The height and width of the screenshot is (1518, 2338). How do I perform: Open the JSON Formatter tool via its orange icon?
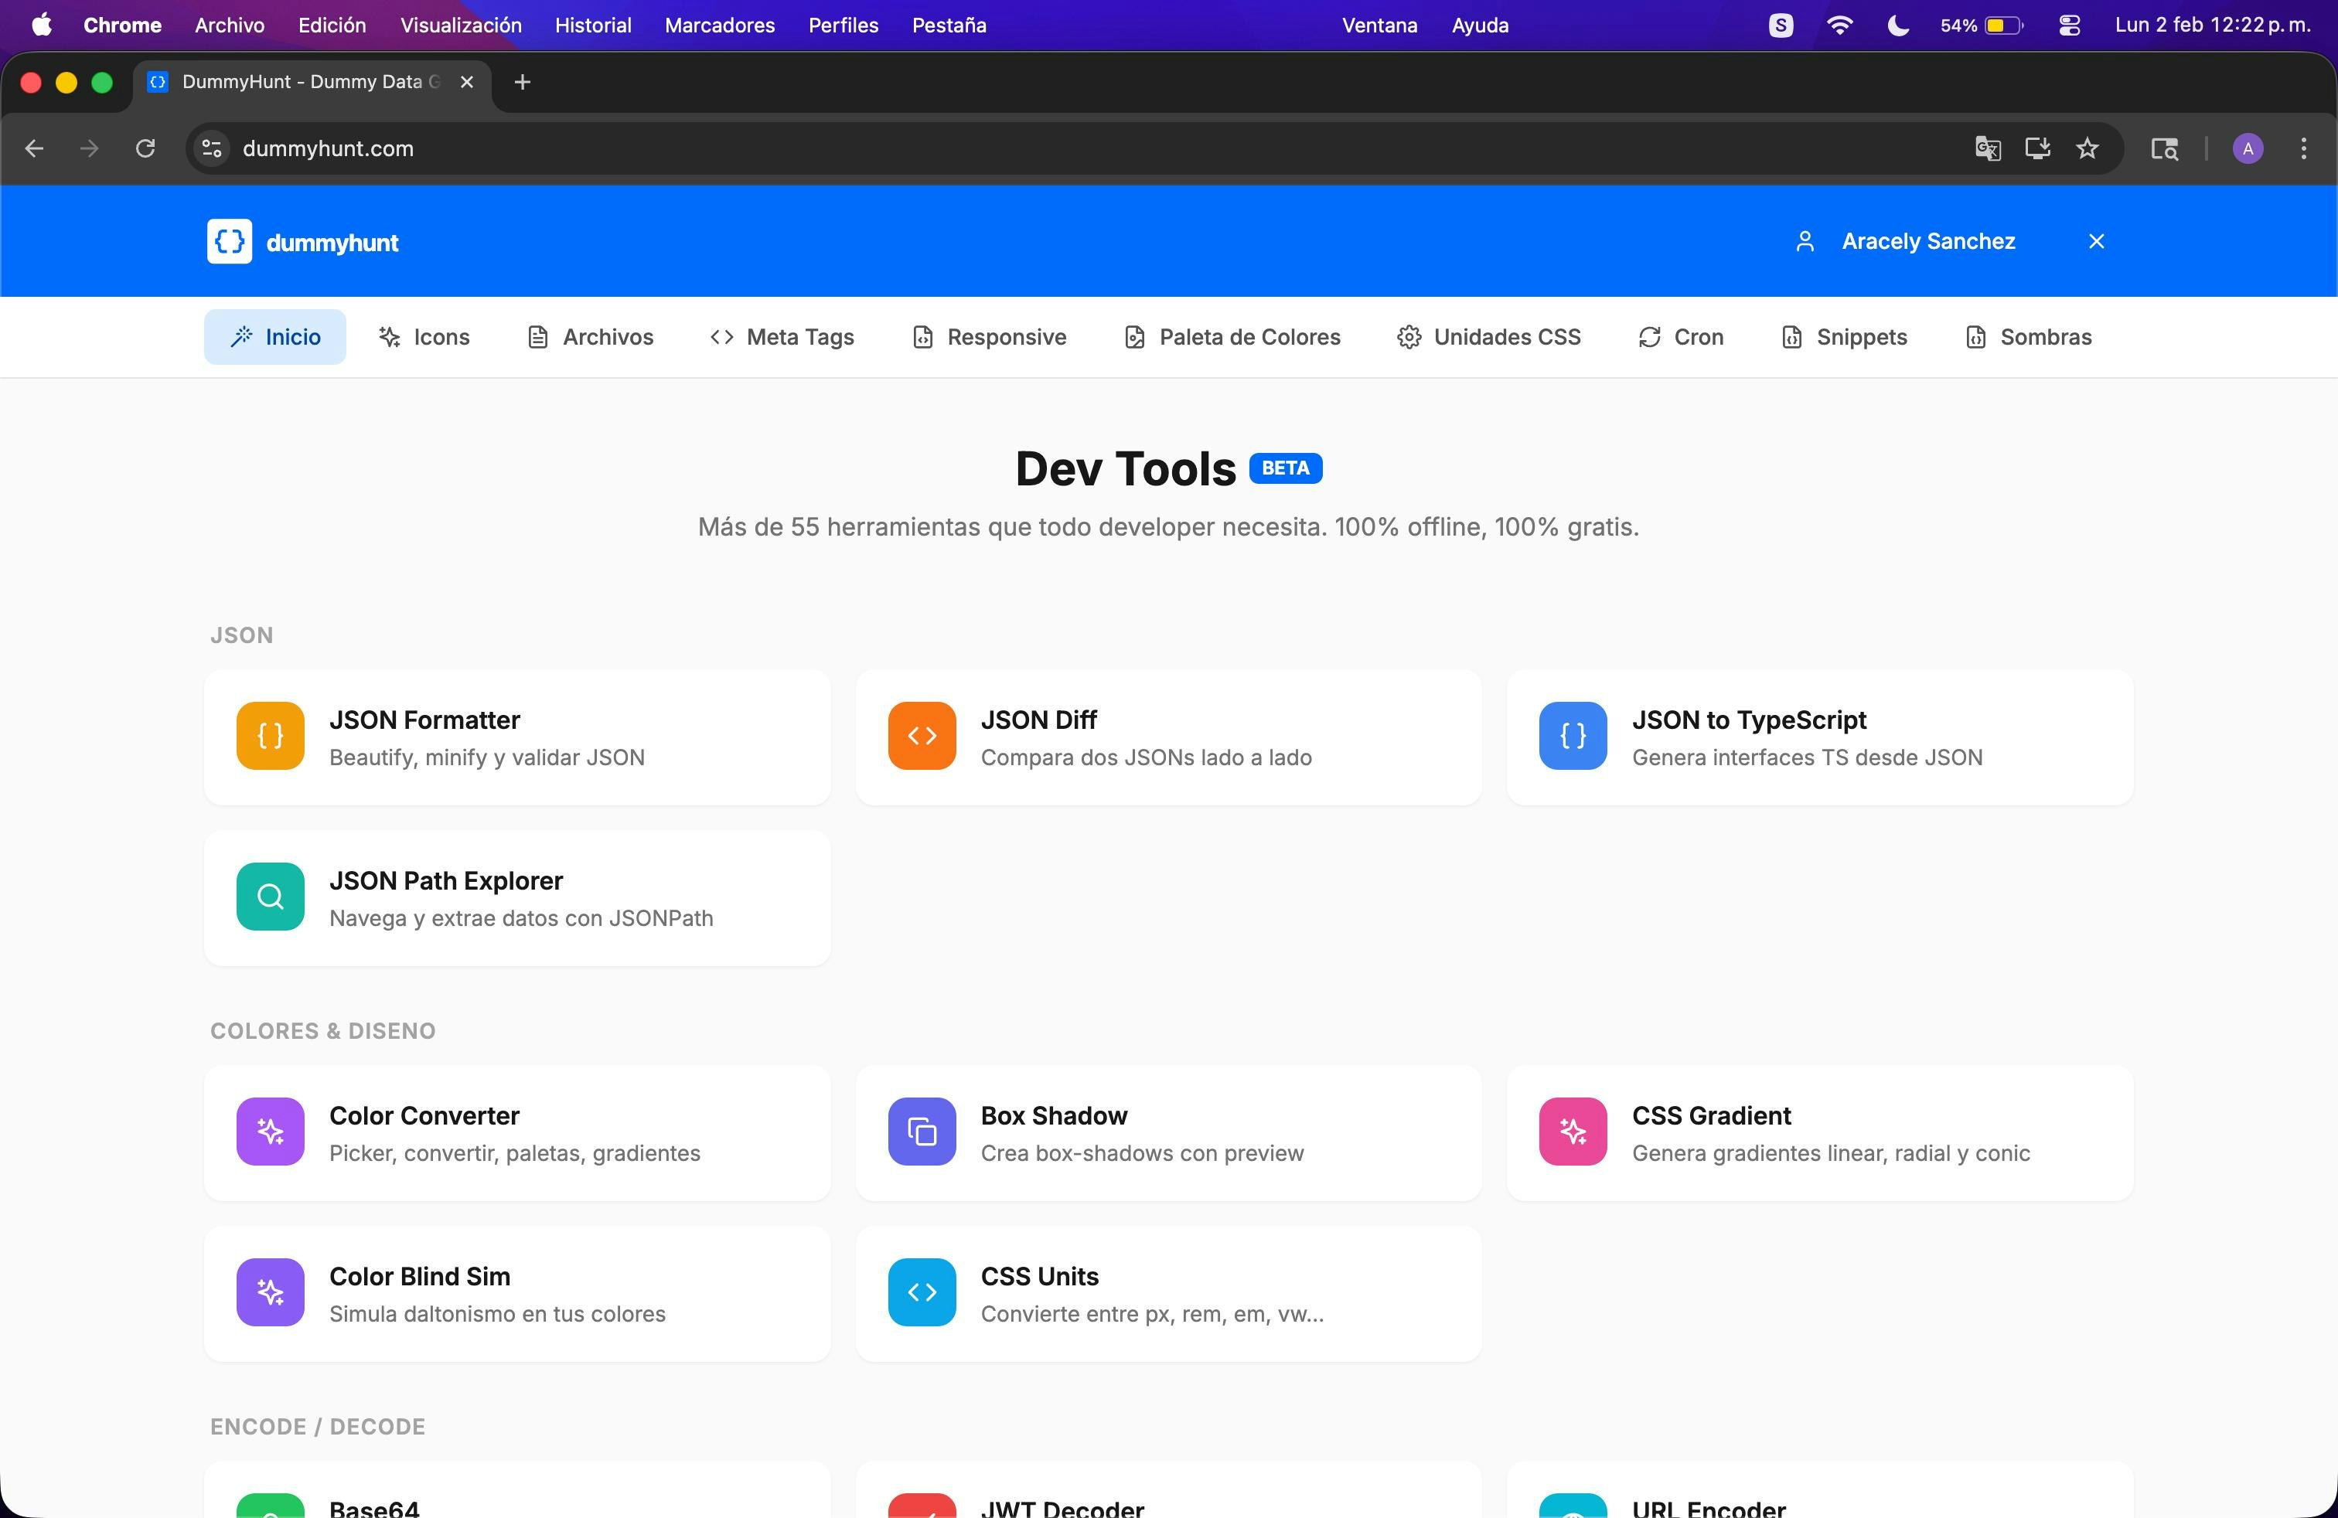coord(269,737)
